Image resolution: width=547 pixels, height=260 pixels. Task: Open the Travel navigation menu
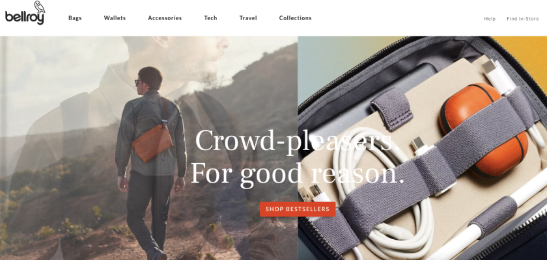(x=248, y=18)
